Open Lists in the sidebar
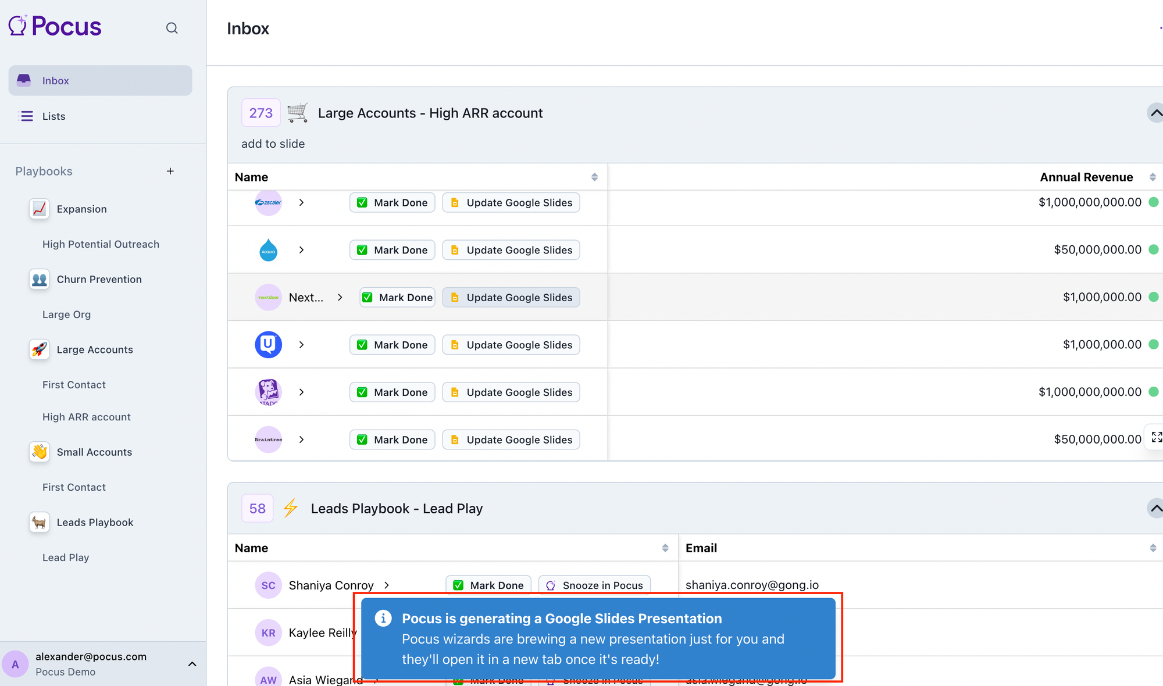 tap(53, 116)
